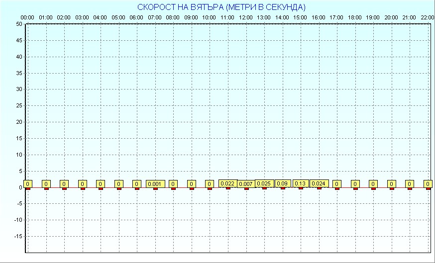Select the 22:00 time axis label
435x263 pixels.
pyautogui.click(x=427, y=17)
